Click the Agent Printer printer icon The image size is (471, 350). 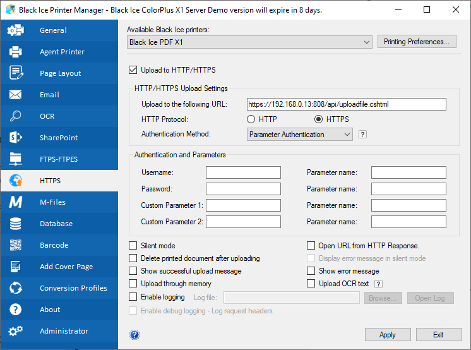point(15,52)
